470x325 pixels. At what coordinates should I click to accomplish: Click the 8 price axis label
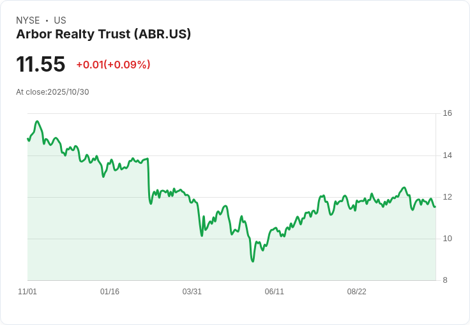(x=446, y=280)
